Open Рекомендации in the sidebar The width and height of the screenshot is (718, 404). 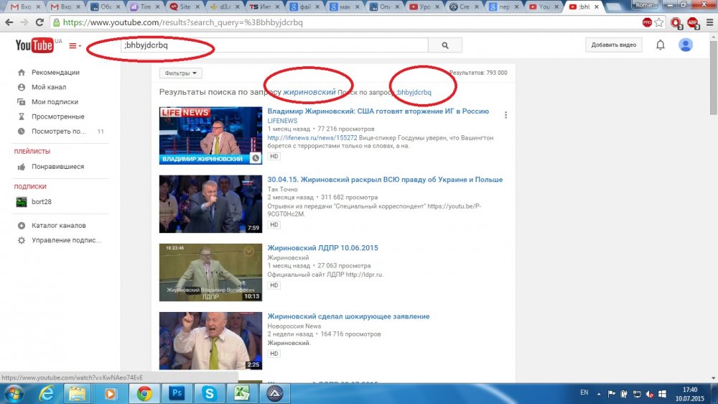coord(55,73)
